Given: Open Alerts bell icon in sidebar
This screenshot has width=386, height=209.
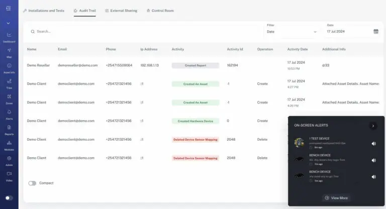Looking at the screenshot, I should [x=9, y=114].
